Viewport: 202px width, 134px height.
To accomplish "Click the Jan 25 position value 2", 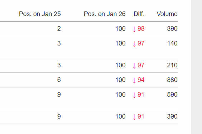I will coord(59,29).
